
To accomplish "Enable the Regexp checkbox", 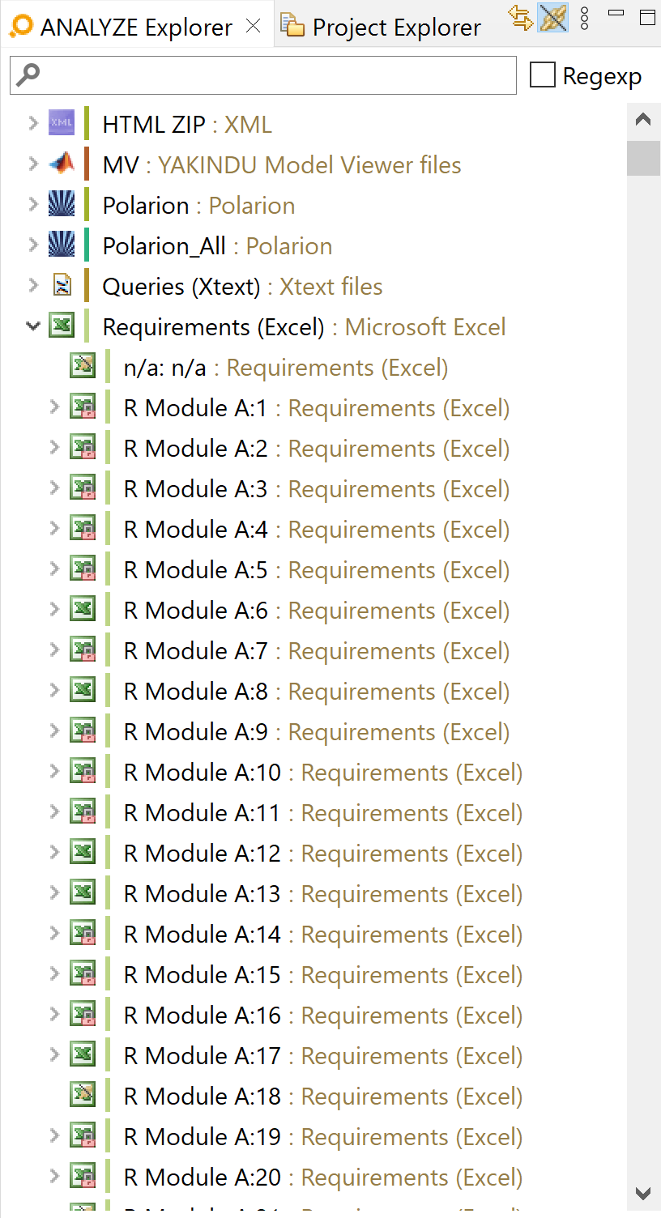I will [x=542, y=75].
